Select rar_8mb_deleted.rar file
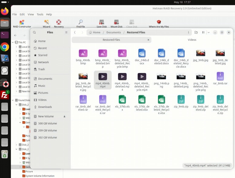The image size is (235, 178). click(83, 103)
